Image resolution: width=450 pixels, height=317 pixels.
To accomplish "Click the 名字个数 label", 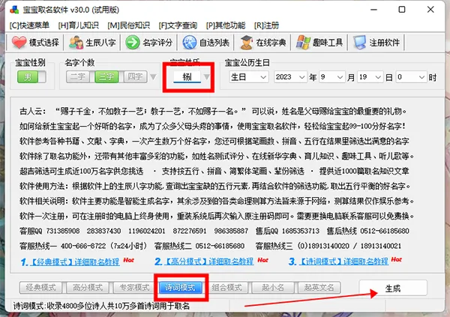I will click(x=79, y=62).
